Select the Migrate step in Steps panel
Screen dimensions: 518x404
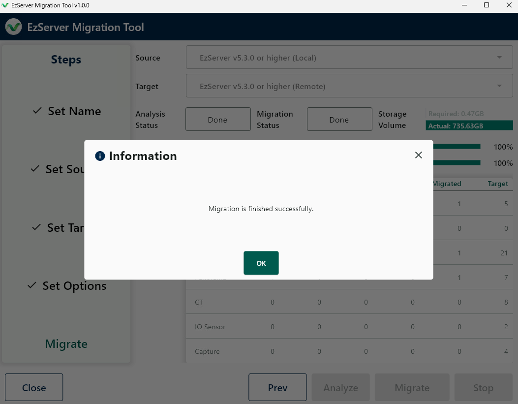(66, 344)
